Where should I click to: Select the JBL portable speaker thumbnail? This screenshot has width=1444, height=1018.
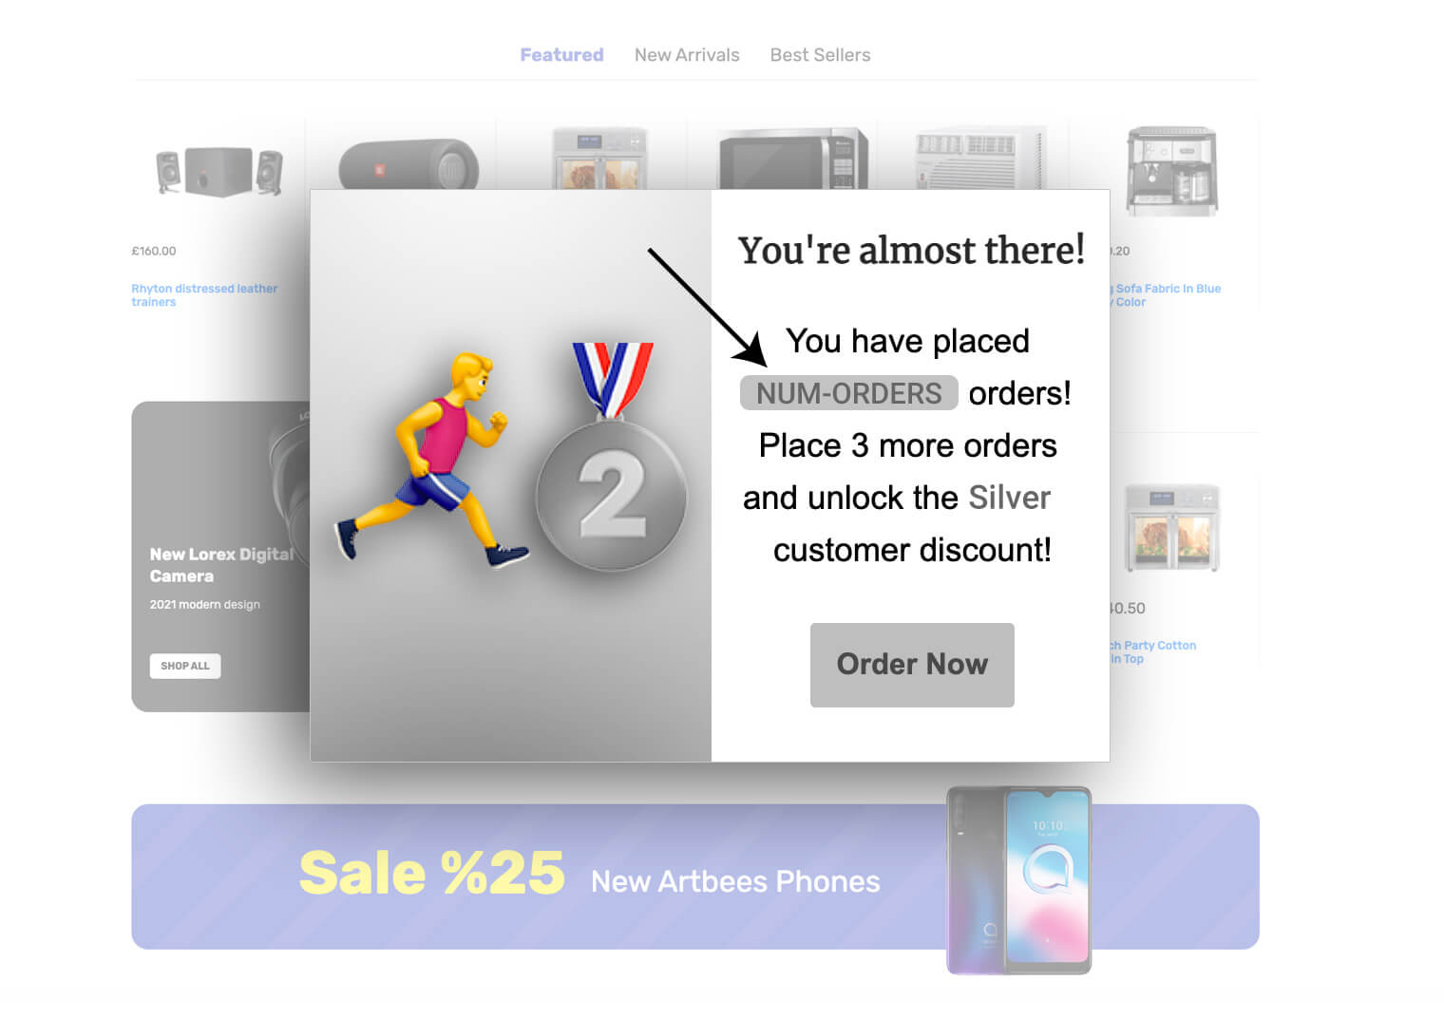tap(408, 164)
